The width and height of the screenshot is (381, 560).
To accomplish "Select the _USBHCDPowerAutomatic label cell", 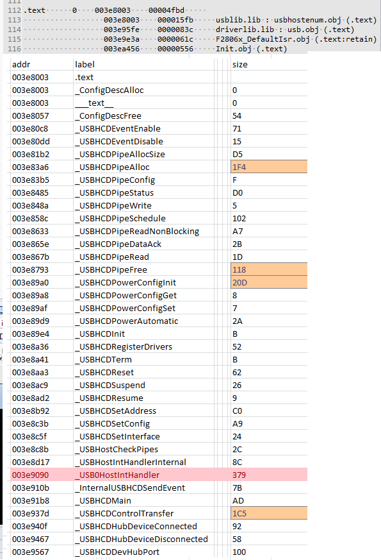I will coord(143,321).
